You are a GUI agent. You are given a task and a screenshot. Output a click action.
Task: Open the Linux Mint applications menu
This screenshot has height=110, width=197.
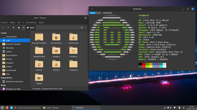point(2,108)
